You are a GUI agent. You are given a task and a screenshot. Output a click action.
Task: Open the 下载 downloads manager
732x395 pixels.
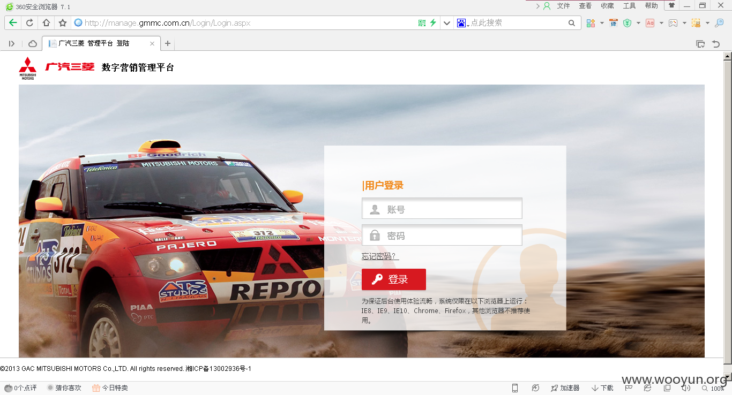coord(603,388)
